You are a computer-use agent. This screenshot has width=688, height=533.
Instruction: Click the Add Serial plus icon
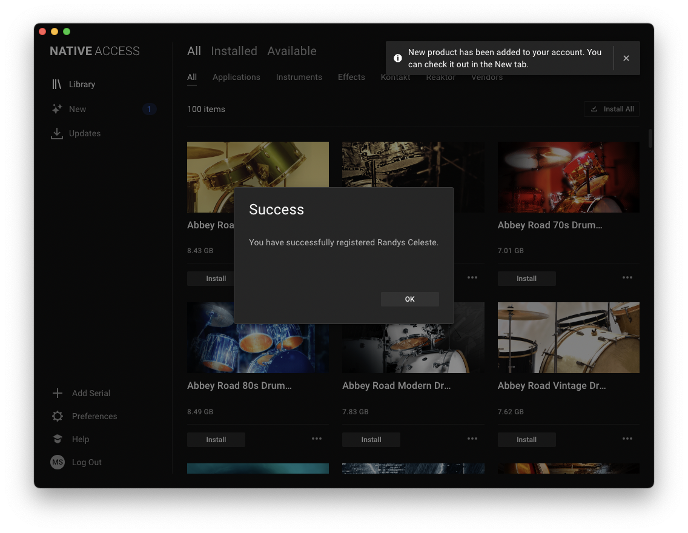58,393
